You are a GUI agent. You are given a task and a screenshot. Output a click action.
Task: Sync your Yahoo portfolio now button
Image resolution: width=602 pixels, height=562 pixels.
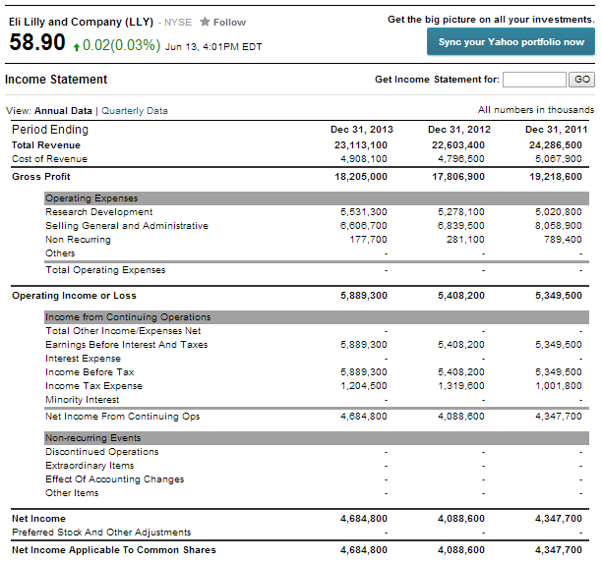[511, 42]
